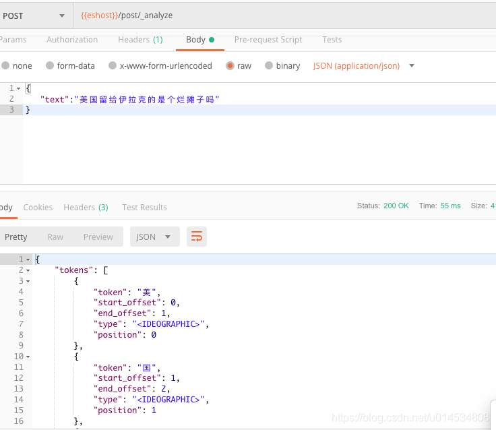Choose x-www-form-urlencoded body type
Image resolution: width=496 pixels, height=430 pixels.
pos(160,65)
